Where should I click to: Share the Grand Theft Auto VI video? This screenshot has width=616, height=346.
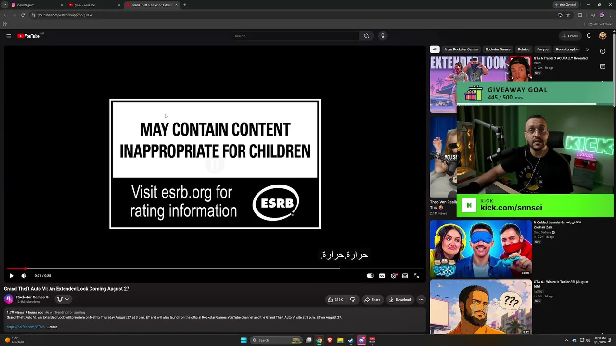pyautogui.click(x=372, y=300)
